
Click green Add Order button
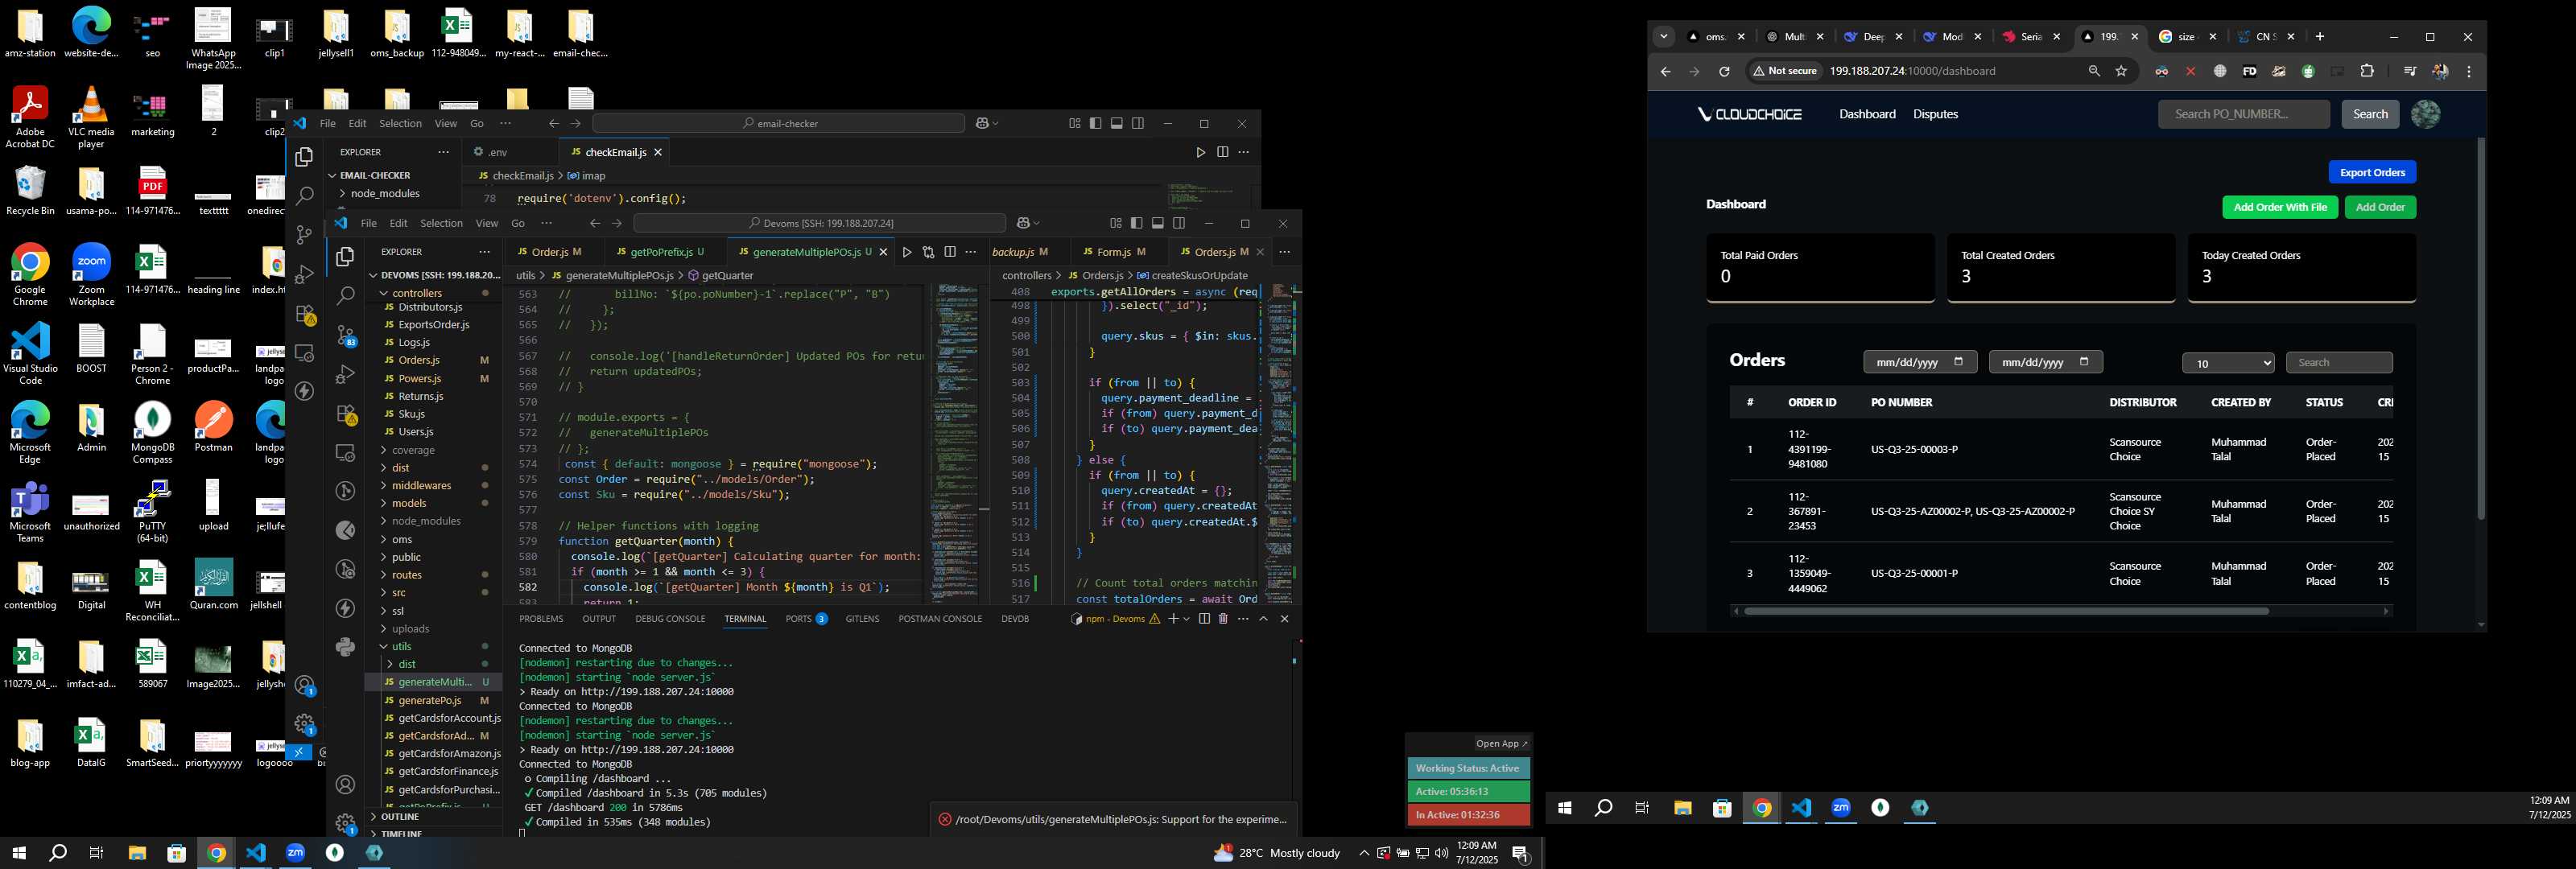click(2380, 207)
